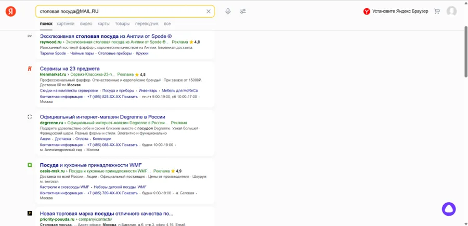Open search settings filter icon

point(243,11)
